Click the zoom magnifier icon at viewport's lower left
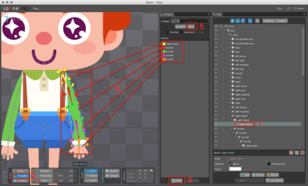 click(5, 173)
